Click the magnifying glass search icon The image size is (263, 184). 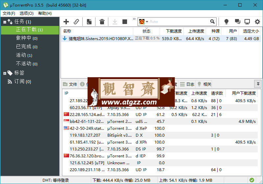(x=212, y=22)
